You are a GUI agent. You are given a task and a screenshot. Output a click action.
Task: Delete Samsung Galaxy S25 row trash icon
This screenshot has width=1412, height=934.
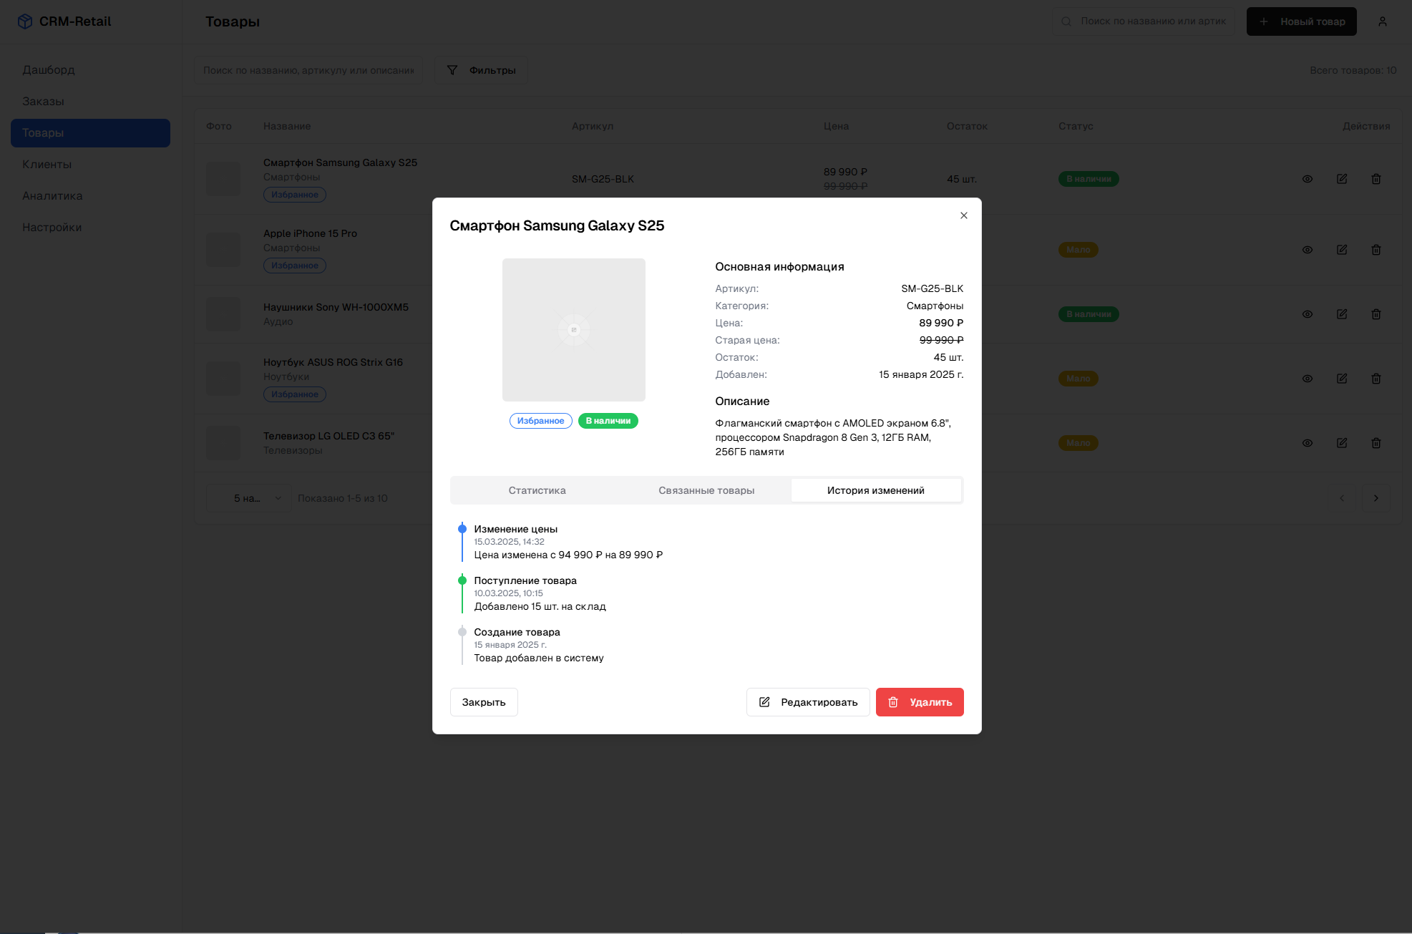pyautogui.click(x=1376, y=179)
